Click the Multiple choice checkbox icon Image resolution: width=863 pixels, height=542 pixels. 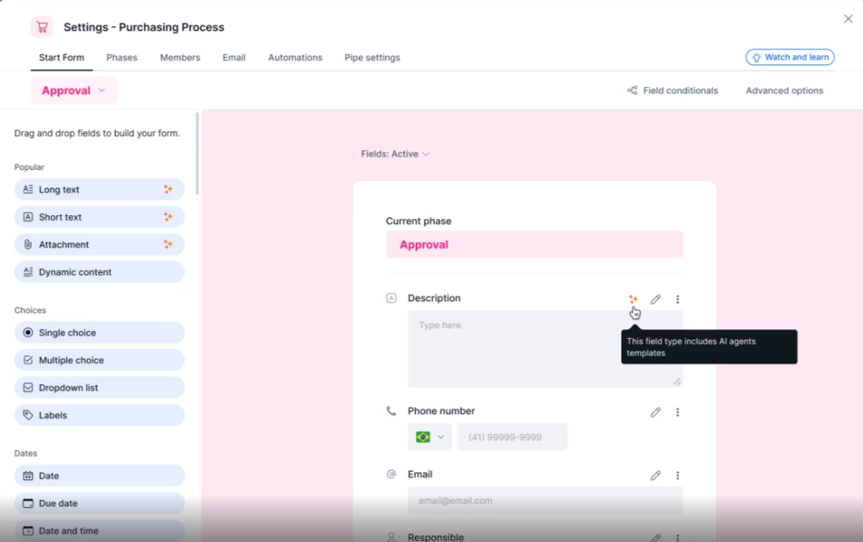coord(28,359)
